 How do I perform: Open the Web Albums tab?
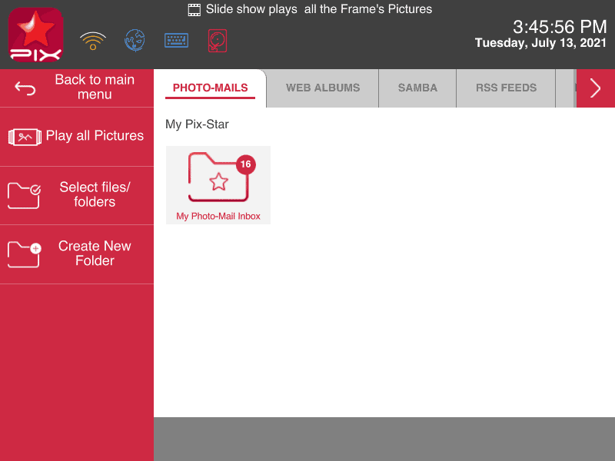[323, 88]
